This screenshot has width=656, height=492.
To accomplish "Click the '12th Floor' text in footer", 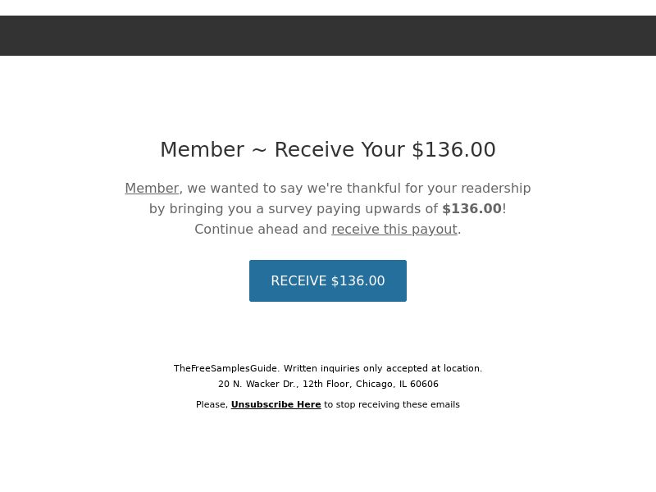I will click(x=326, y=384).
